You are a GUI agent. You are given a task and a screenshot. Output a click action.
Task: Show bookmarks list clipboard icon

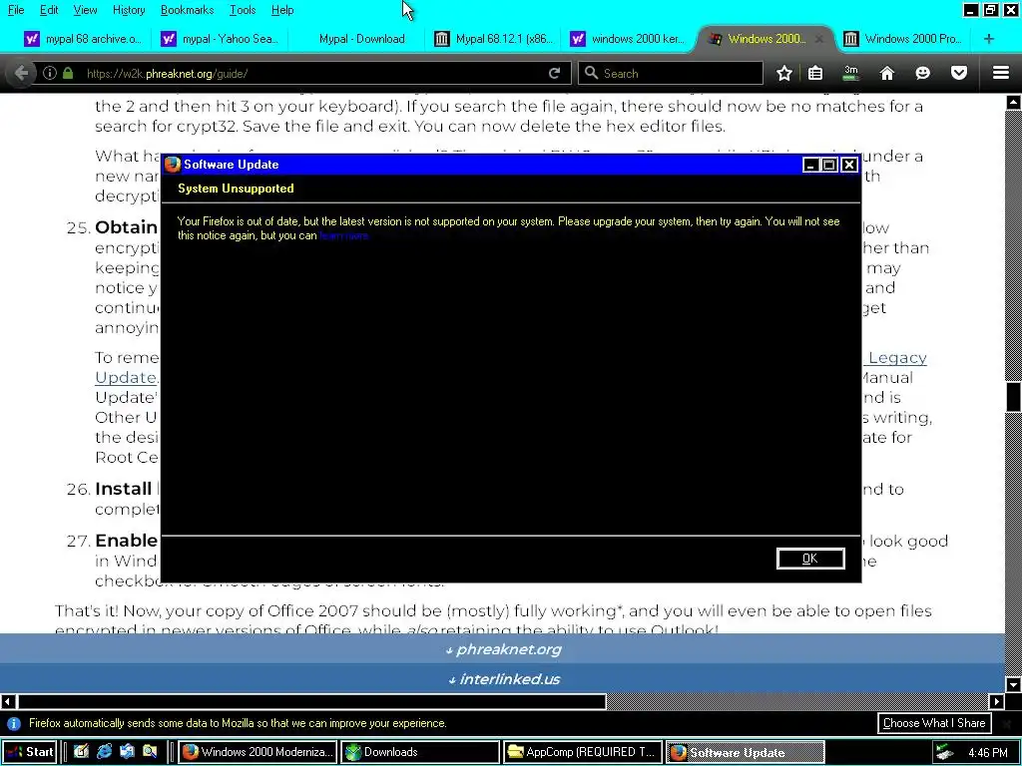(x=815, y=73)
